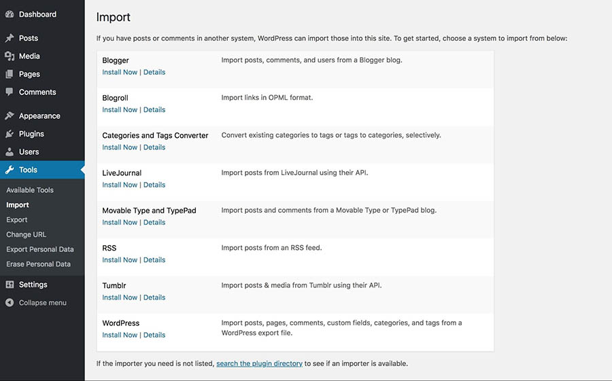The width and height of the screenshot is (612, 381).
Task: Click Collapse menu text
Action: coord(43,303)
